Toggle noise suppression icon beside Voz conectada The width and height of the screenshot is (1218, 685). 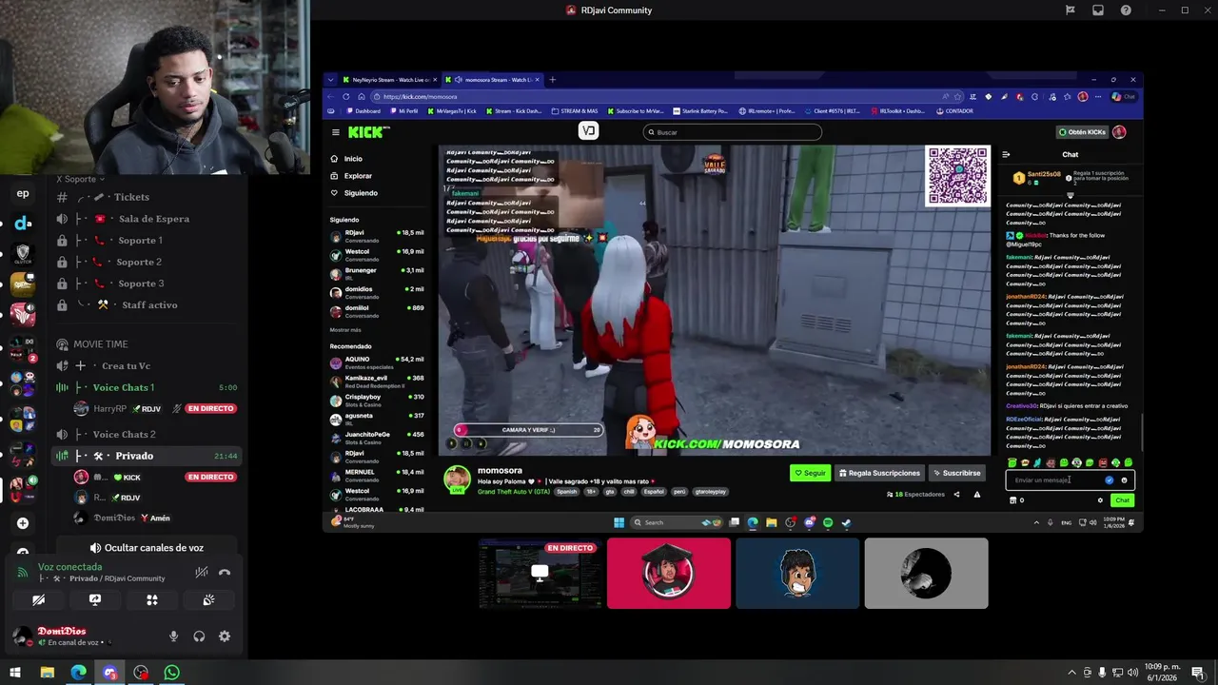(201, 572)
